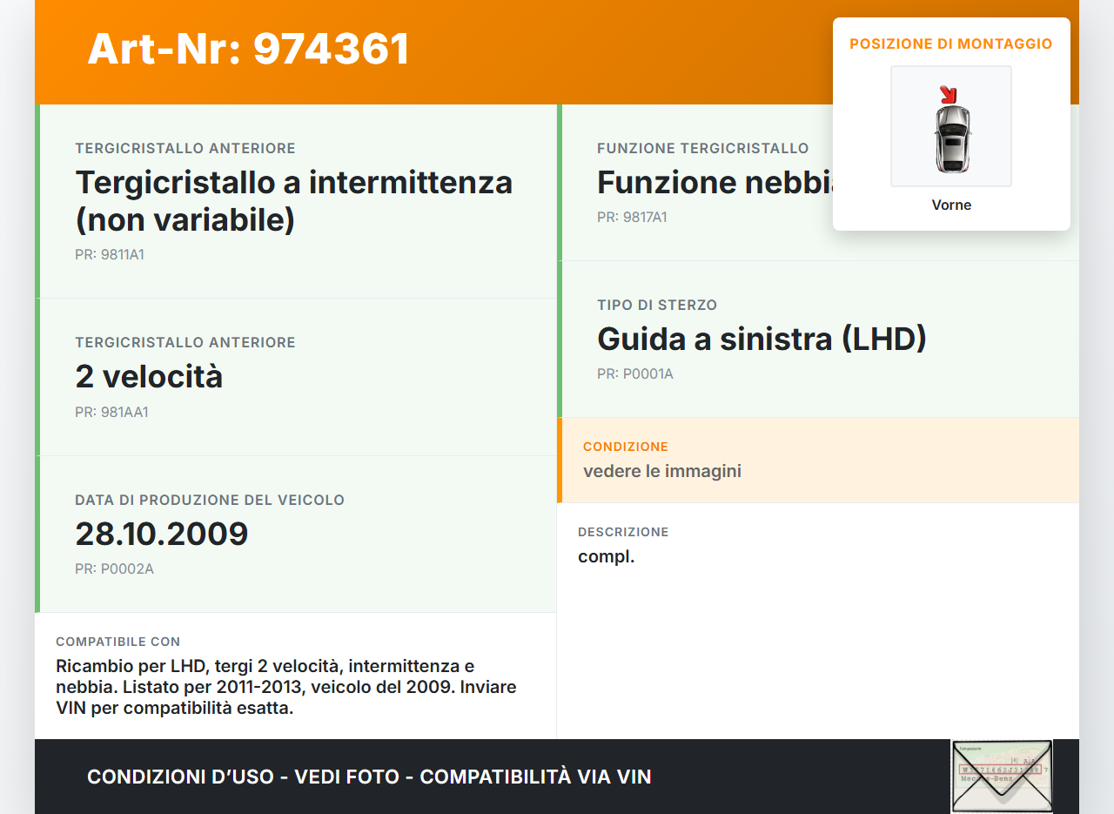Select the 'Vorne' position label
1114x814 pixels.
[951, 205]
